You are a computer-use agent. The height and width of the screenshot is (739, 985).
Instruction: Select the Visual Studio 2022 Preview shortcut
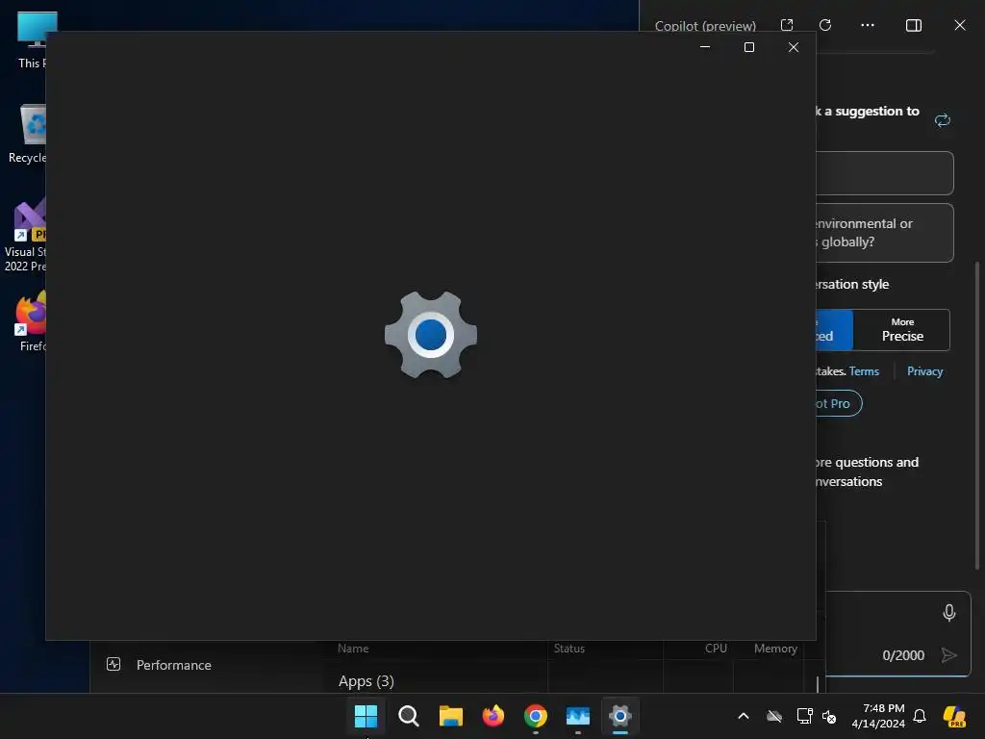[26, 236]
